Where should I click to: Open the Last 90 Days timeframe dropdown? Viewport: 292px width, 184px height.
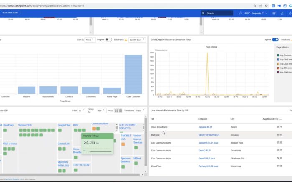(x=137, y=40)
